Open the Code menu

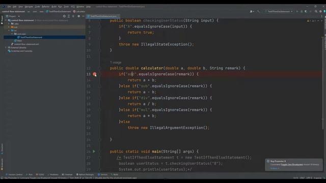point(37,7)
